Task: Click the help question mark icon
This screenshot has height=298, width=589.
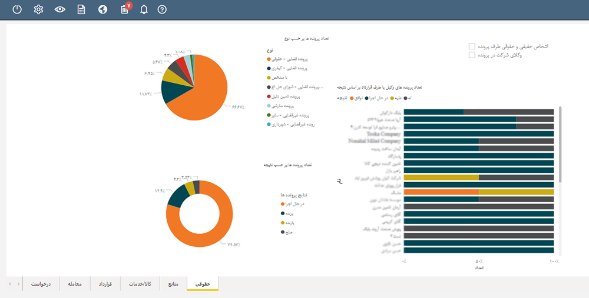Action: pyautogui.click(x=162, y=9)
